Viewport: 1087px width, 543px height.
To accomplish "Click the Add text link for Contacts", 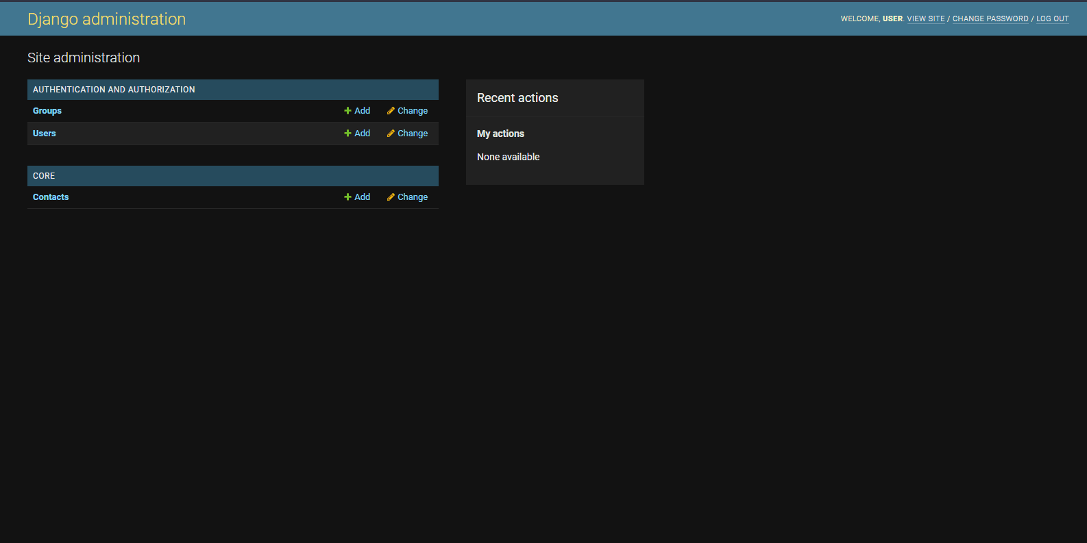I will (x=362, y=197).
